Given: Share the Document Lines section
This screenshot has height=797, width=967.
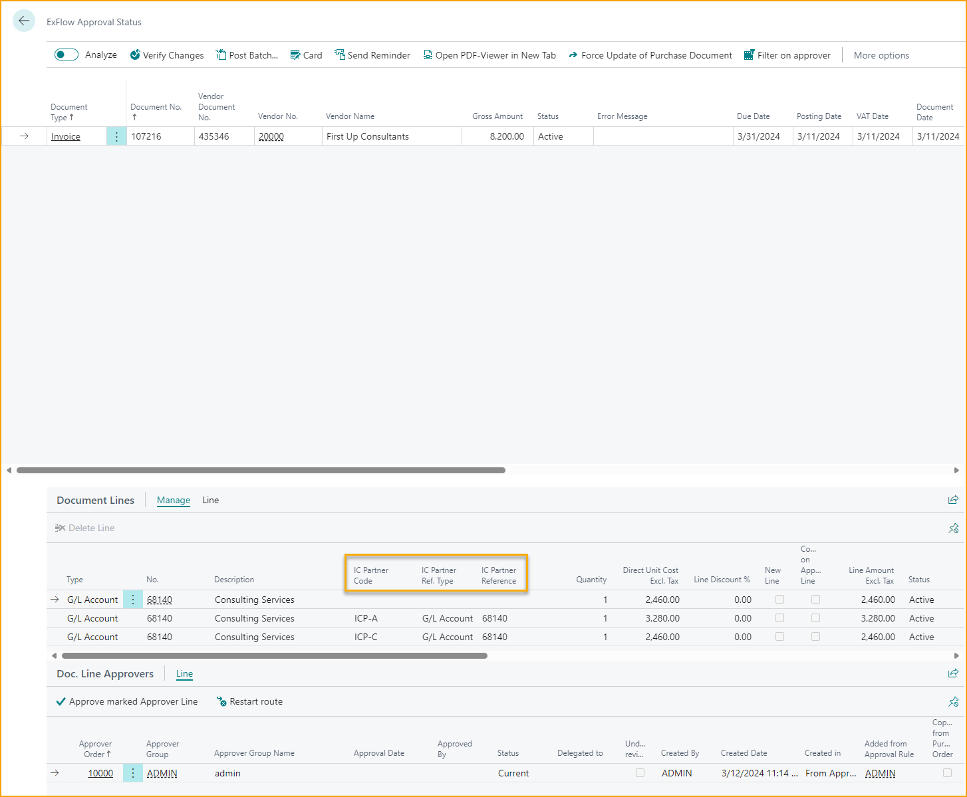Looking at the screenshot, I should coord(953,500).
